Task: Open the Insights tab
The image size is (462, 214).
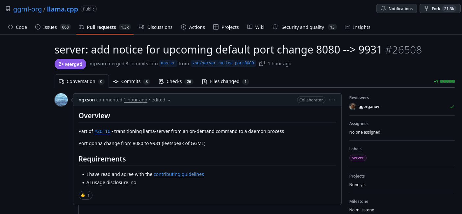Action: coord(358,27)
